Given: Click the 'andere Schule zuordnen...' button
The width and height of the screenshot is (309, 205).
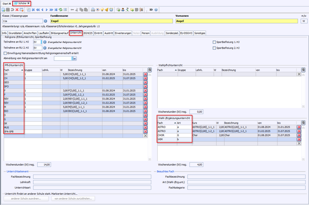Looking at the screenshot, I should pyautogui.click(x=26, y=199).
